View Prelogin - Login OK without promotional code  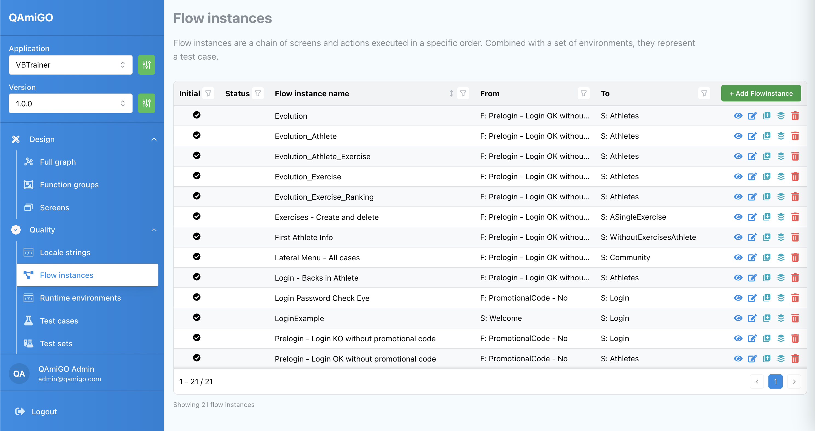click(738, 358)
